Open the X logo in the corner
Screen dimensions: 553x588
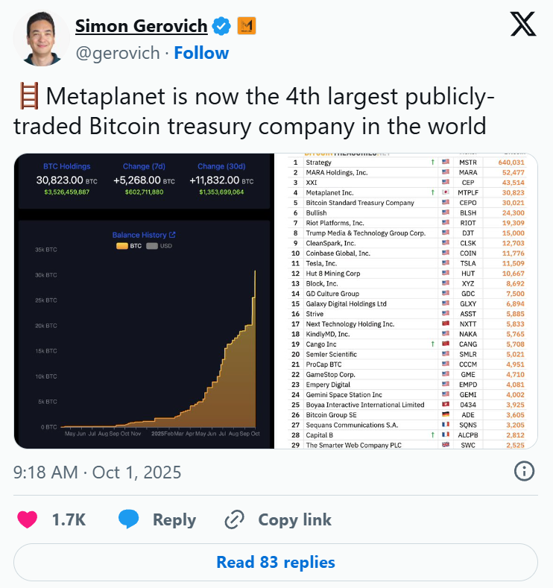(x=522, y=25)
